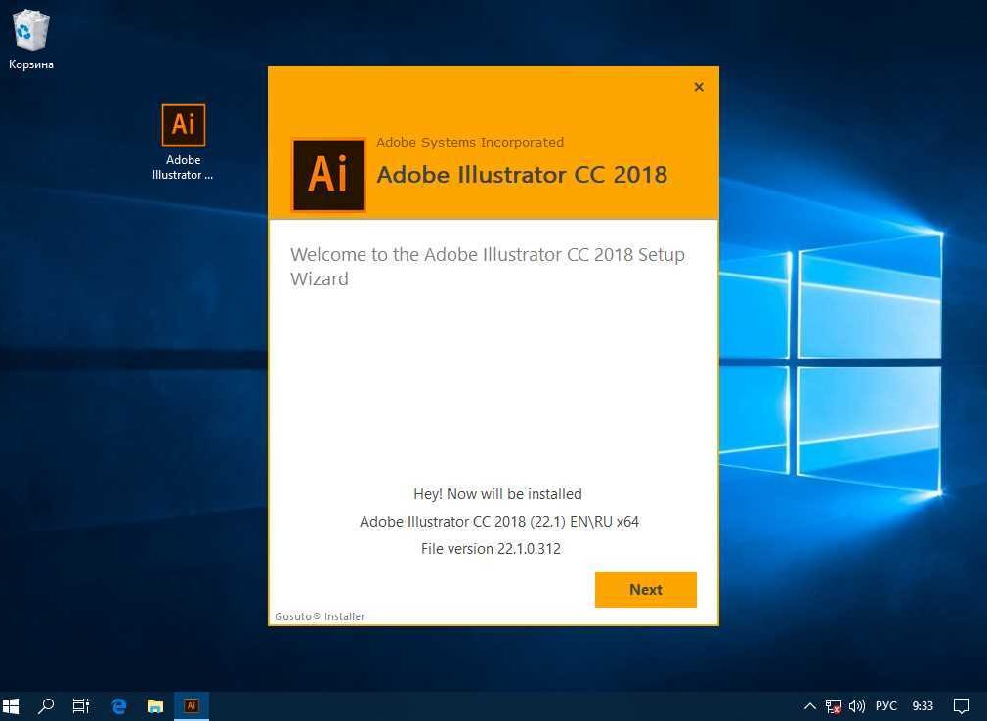This screenshot has height=721, width=987.
Task: Click the Illustrator installer taskbar button
Action: coord(192,706)
